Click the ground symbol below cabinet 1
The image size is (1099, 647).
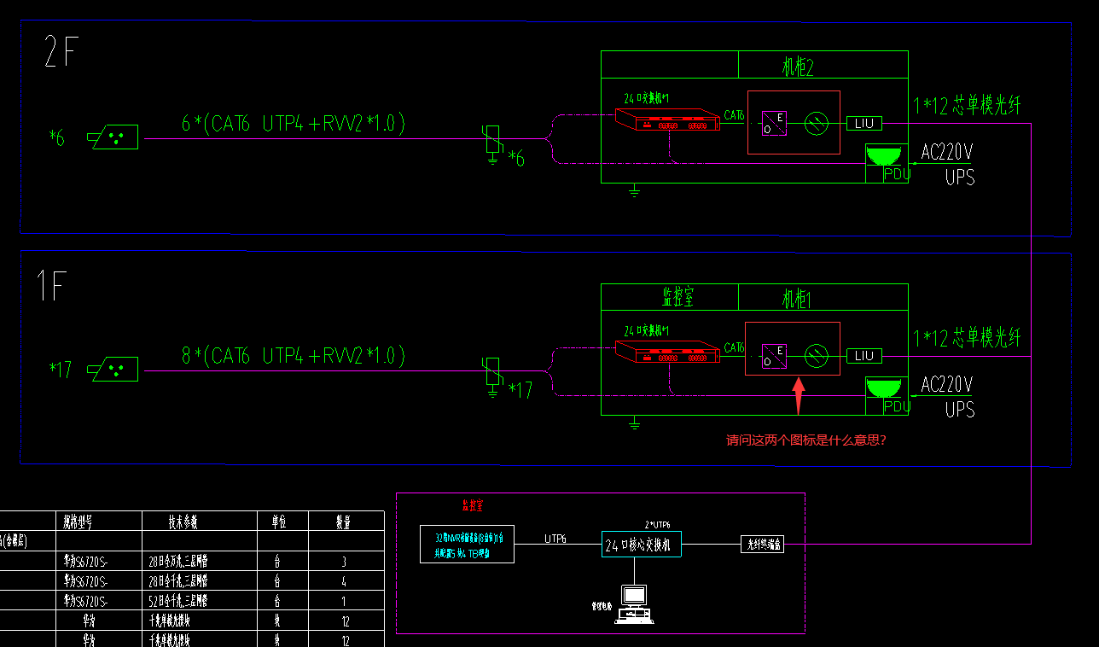(x=634, y=424)
